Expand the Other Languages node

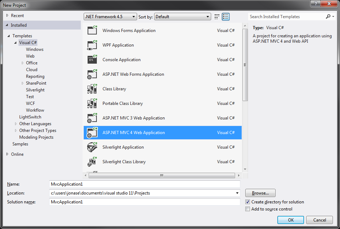pos(16,123)
